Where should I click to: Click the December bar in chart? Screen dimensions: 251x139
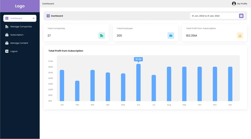pyautogui.click(x=230, y=84)
